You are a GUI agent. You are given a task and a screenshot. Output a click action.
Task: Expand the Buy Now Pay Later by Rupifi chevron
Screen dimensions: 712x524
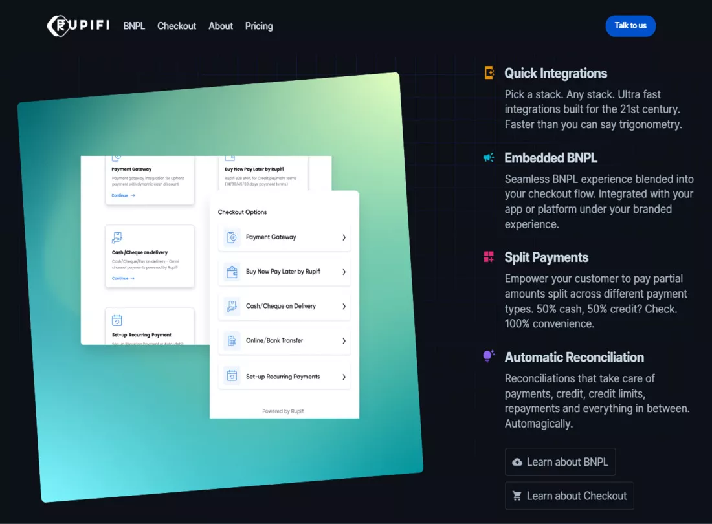(x=344, y=272)
